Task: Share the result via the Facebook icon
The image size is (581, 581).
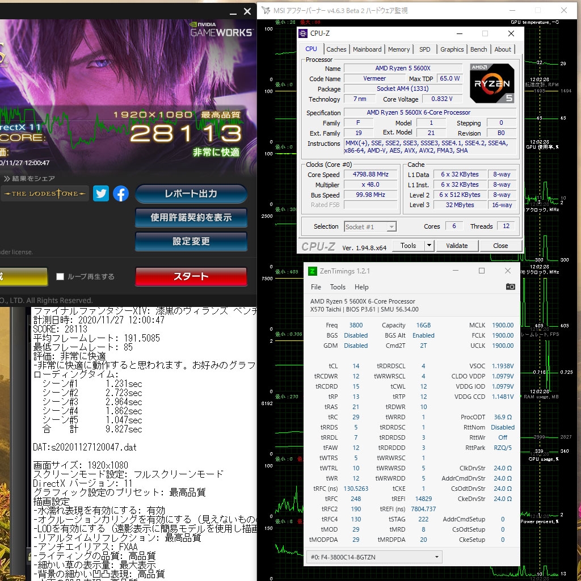Action: pos(121,194)
